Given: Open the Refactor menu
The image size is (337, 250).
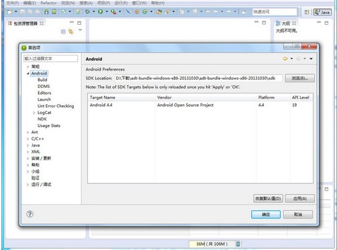Looking at the screenshot, I should point(48,3).
